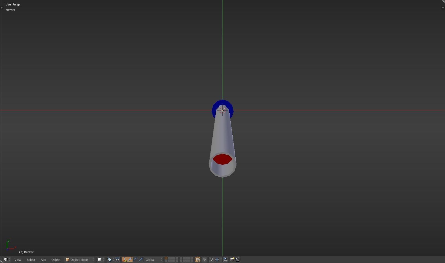Enable the translate manipulator arrow
The height and width of the screenshot is (263, 445).
[x=130, y=259]
